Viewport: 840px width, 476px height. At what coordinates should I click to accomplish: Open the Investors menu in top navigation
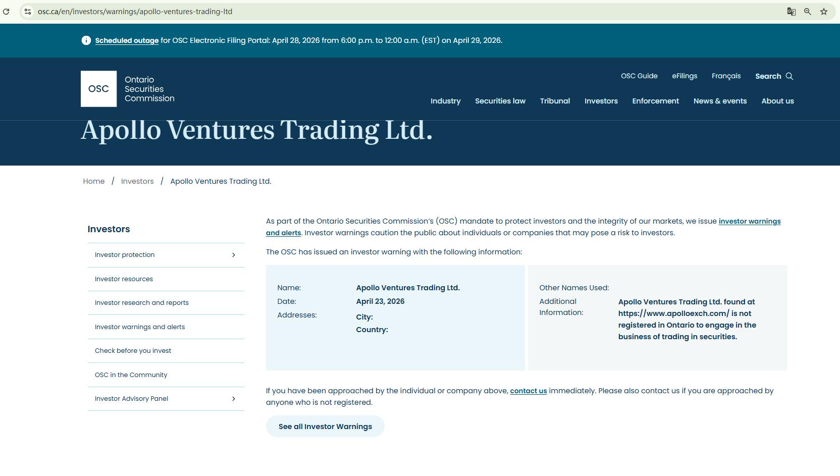coord(601,101)
